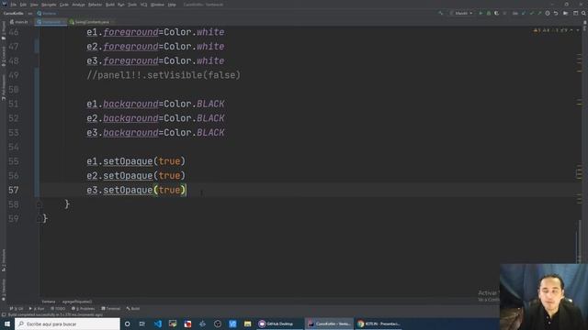
Task: Click the Git update project icon
Action: point(524,13)
